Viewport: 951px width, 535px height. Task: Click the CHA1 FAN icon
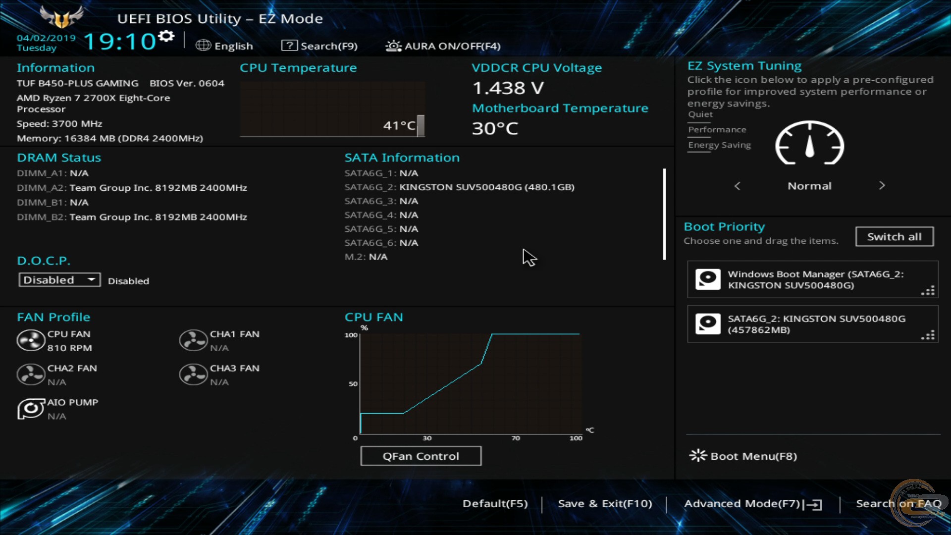(193, 341)
